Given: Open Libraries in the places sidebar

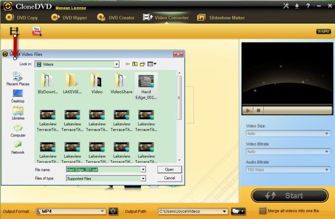Looking at the screenshot, I should [18, 113].
